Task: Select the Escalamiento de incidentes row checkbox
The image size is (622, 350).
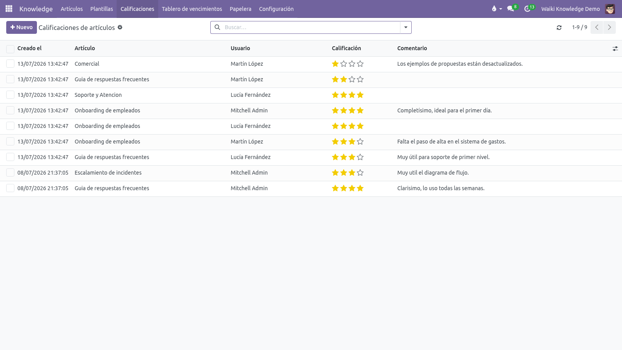Action: pos(10,173)
